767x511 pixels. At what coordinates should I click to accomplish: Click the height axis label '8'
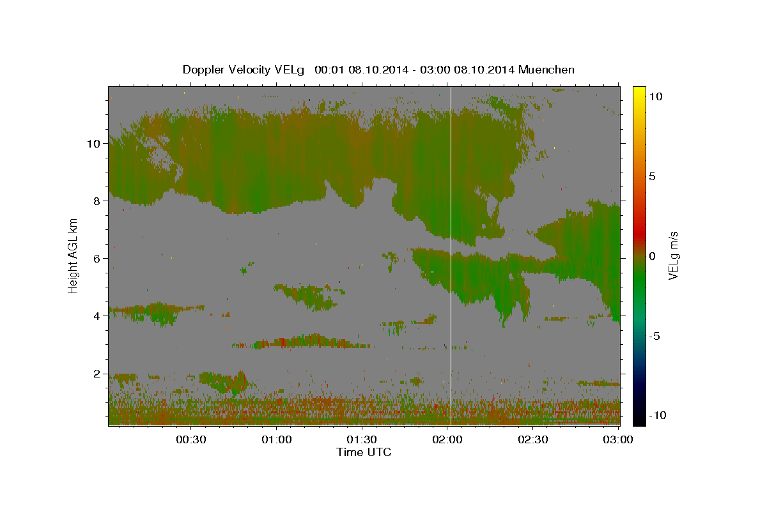[97, 201]
